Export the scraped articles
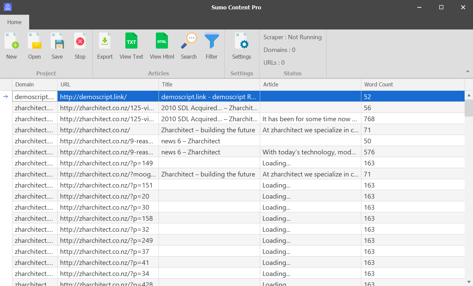 click(105, 46)
